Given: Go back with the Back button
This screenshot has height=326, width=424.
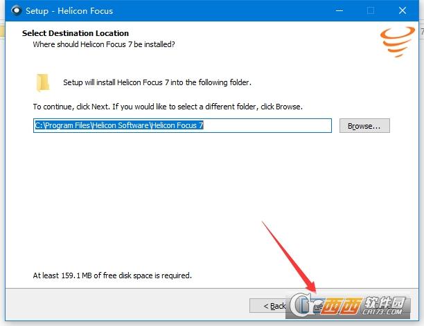Looking at the screenshot, I should (x=274, y=305).
